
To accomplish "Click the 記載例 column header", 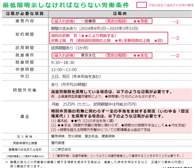I will (120, 13).
